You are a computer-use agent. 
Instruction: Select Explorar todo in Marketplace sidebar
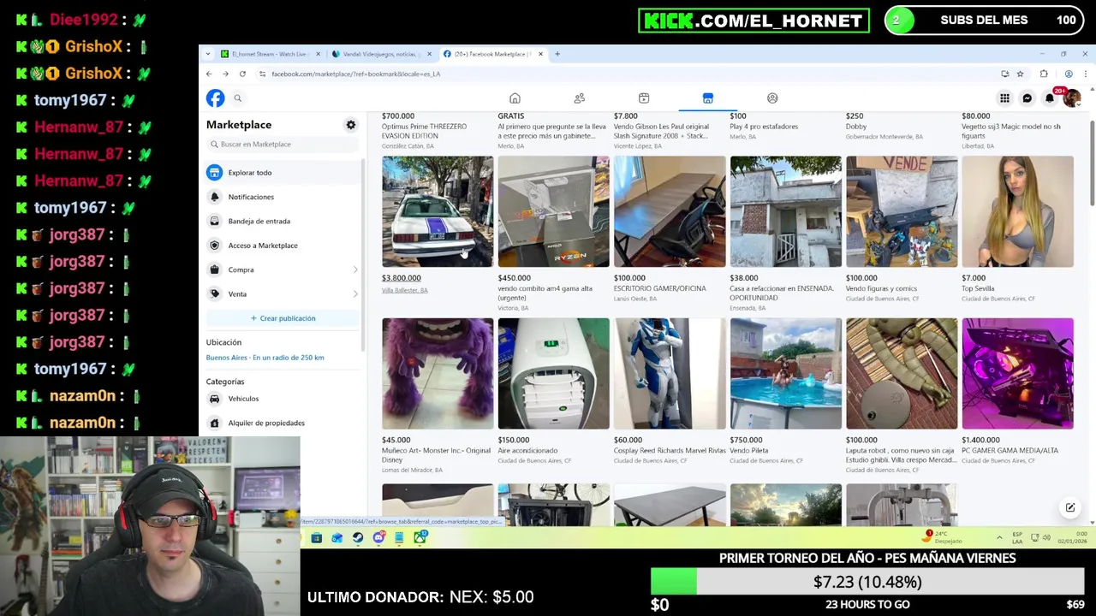[x=283, y=173]
